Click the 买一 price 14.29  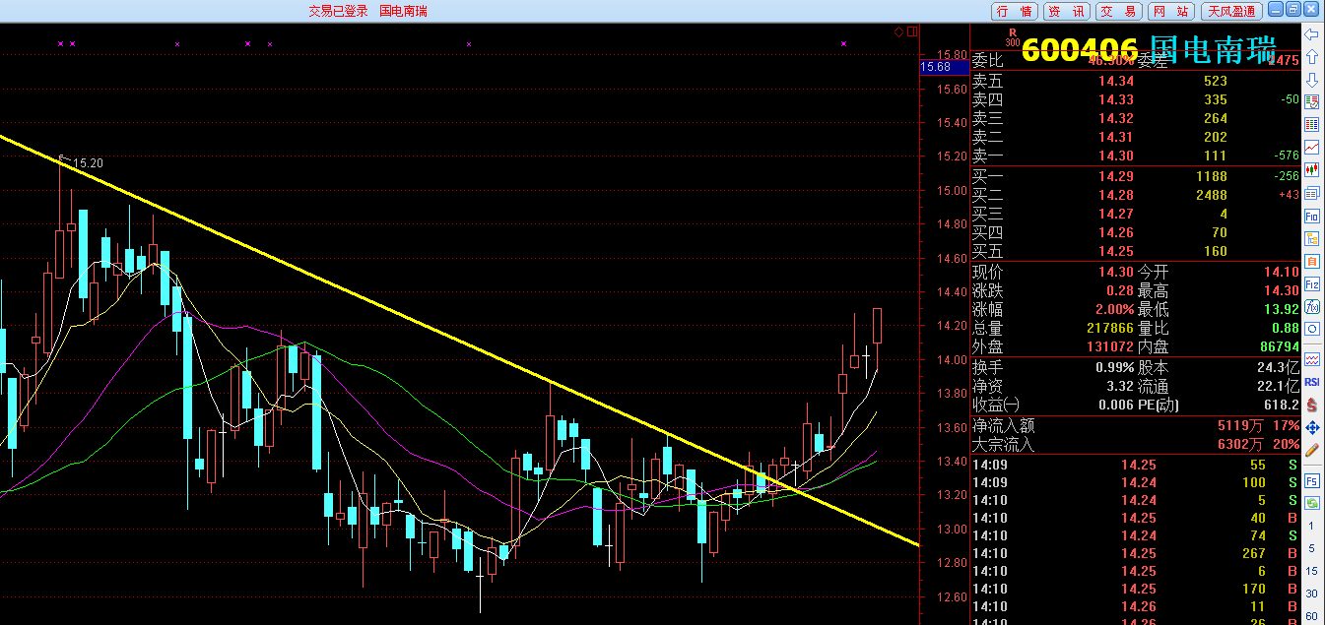pos(1116,176)
